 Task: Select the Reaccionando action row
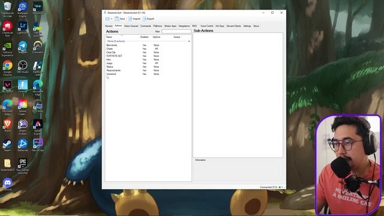pyautogui.click(x=148, y=70)
